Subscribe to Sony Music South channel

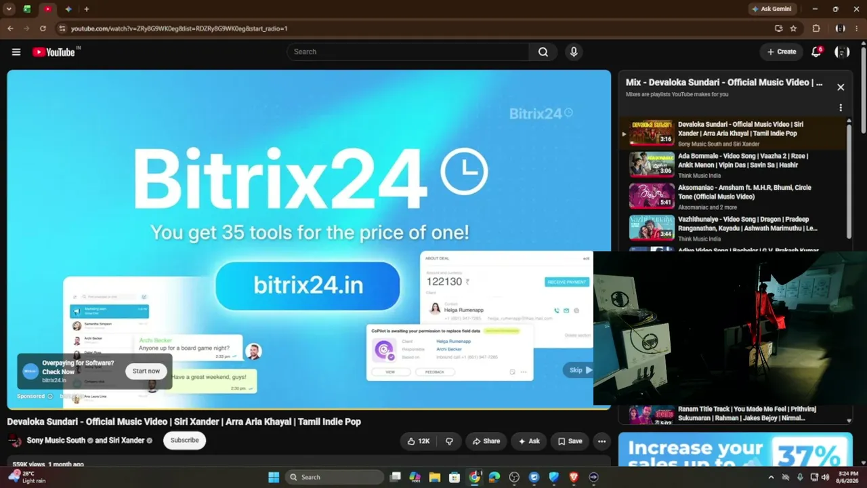coord(184,441)
